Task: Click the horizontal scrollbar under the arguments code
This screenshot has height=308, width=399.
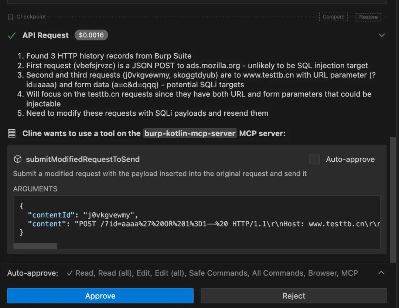Action: (x=35, y=246)
